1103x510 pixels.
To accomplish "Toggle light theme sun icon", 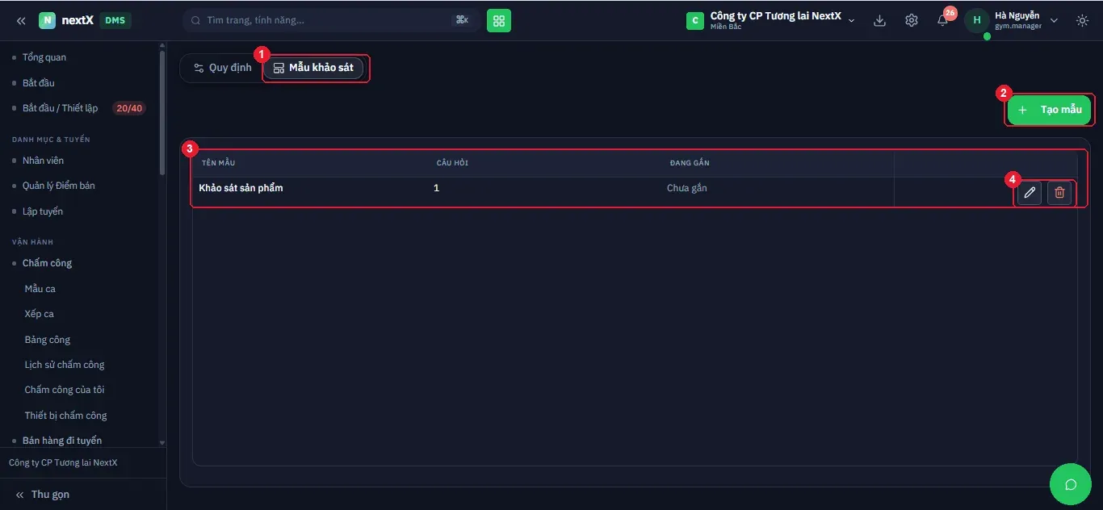I will pos(1083,20).
